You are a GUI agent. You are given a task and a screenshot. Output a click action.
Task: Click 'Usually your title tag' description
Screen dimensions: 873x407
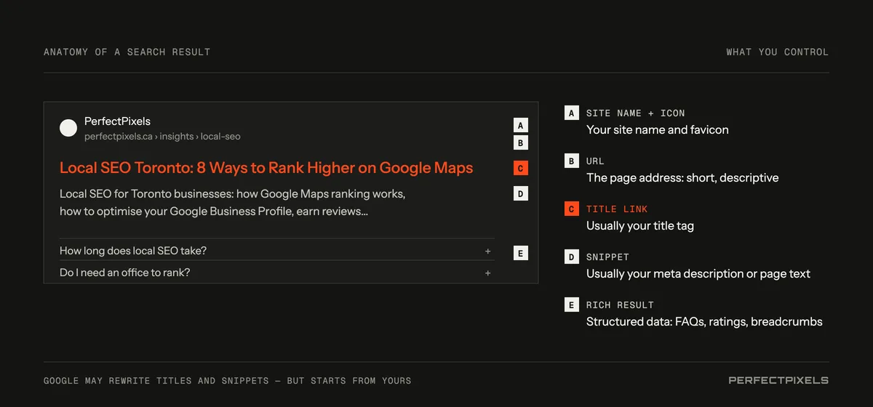(640, 226)
